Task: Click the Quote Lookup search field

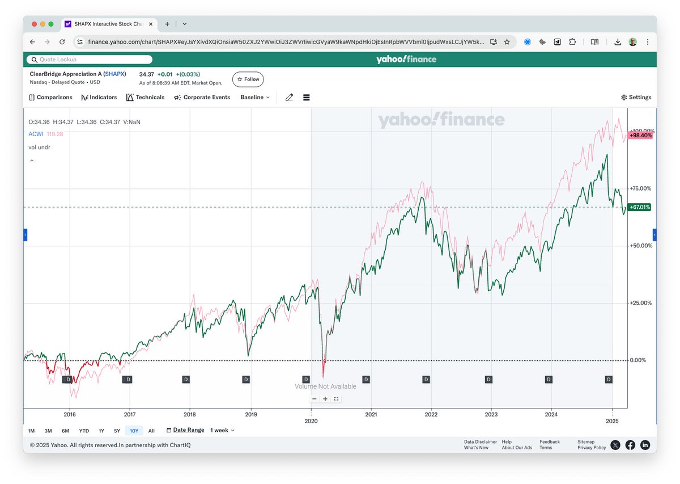Action: [x=90, y=60]
